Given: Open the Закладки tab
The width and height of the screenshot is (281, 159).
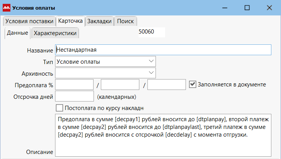Looking at the screenshot, I should coord(99,21).
